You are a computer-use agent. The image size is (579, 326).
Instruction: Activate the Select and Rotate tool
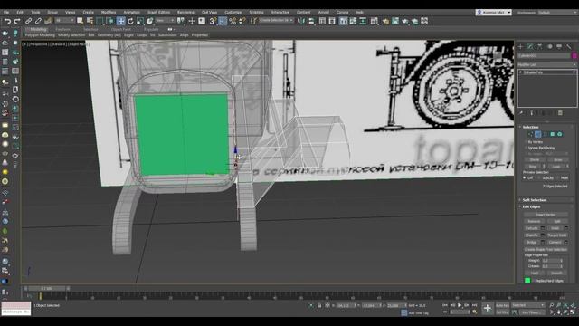130,21
